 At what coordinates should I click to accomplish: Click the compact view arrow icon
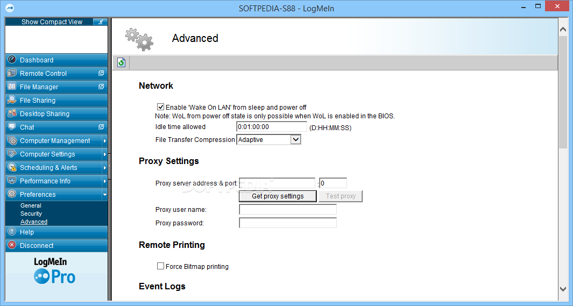[x=100, y=22]
